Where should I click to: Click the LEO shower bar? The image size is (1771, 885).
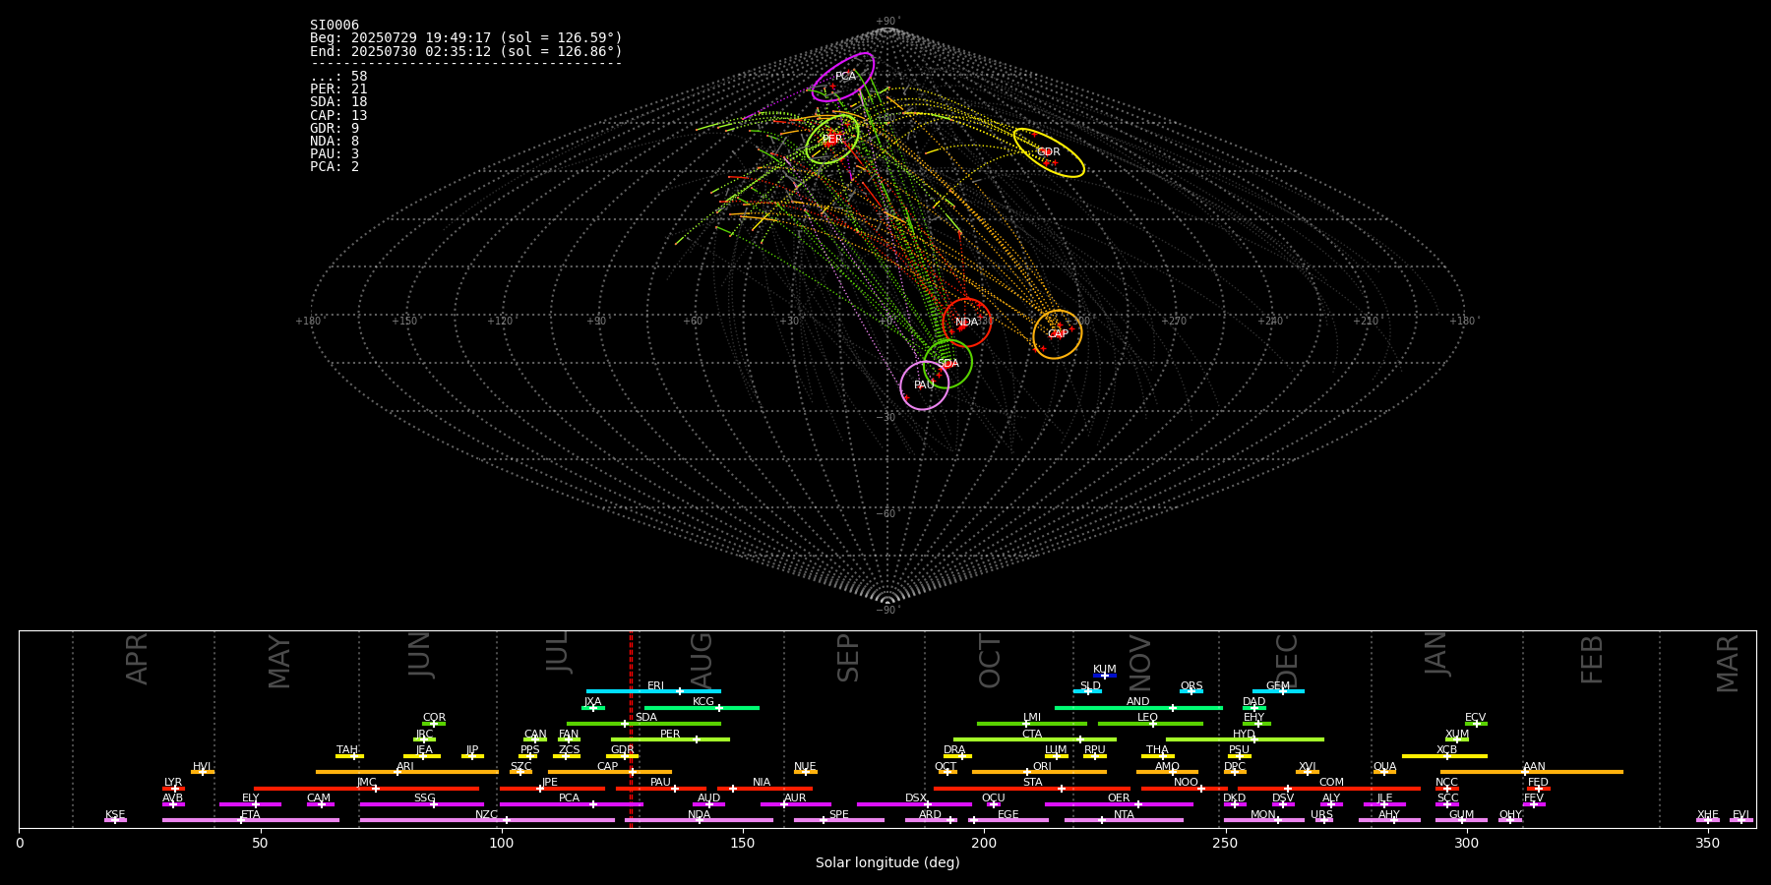(x=1150, y=724)
